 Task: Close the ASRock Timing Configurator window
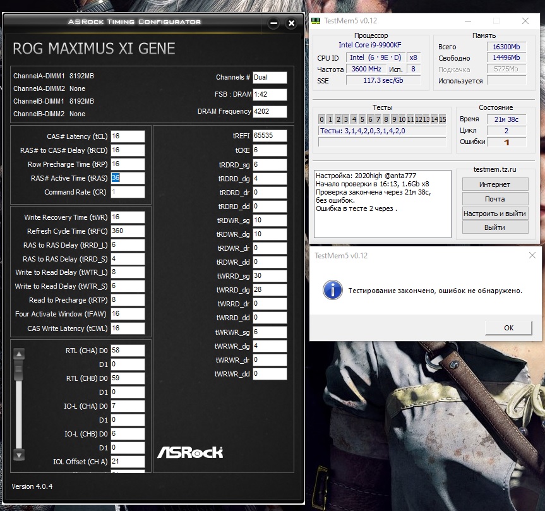(x=291, y=23)
